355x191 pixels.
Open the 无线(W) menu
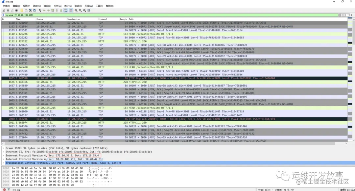[x=88, y=6]
